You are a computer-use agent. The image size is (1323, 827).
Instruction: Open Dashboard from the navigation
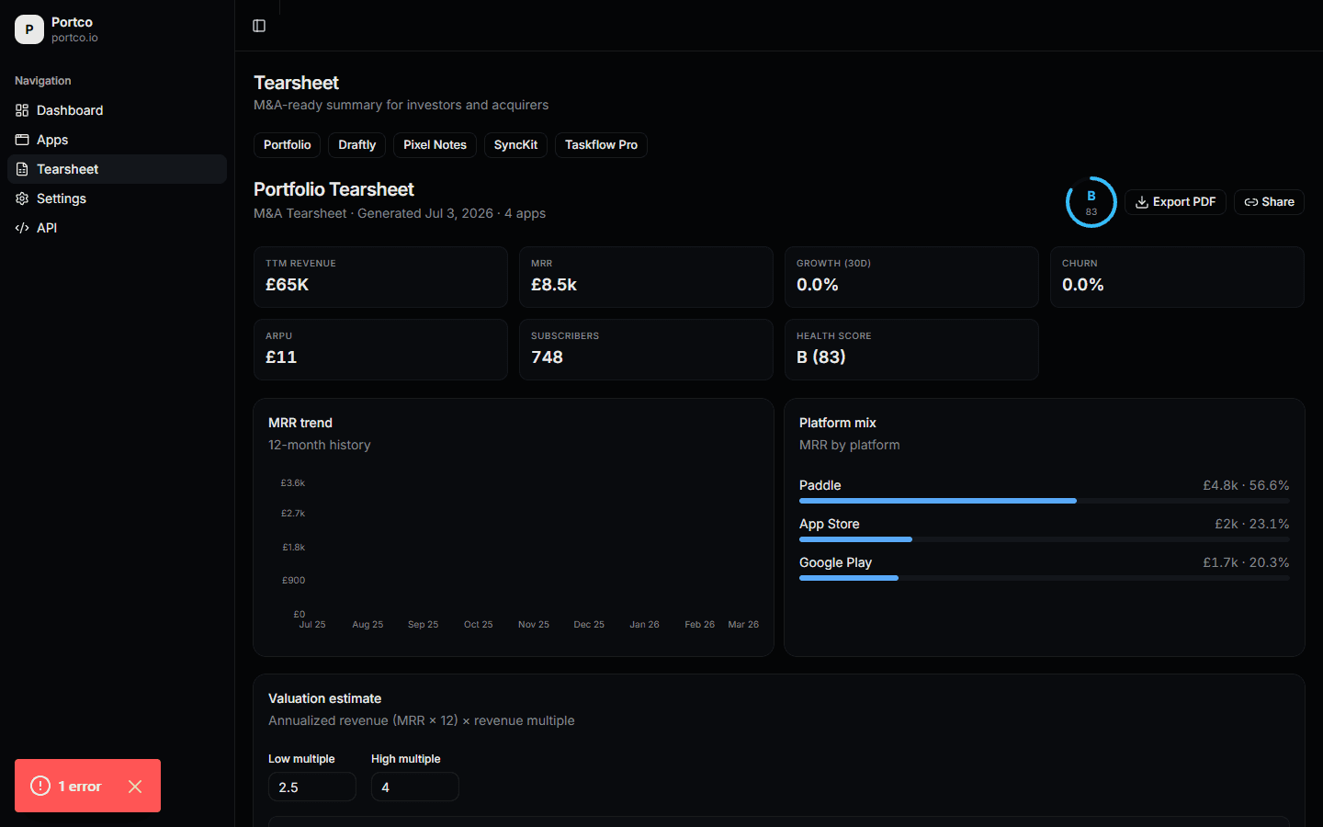pos(117,110)
